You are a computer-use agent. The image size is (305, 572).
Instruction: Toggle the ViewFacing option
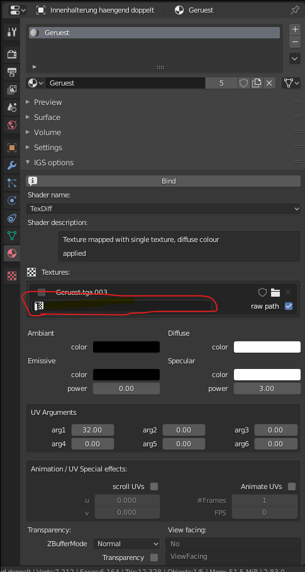(x=233, y=557)
